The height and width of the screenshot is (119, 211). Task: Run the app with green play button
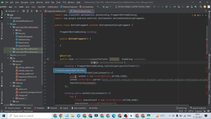pos(154,7)
